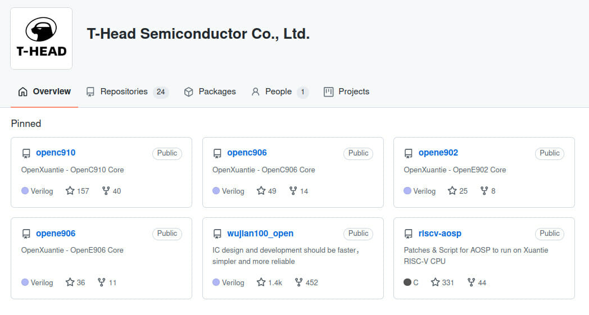
Task: Click the fork icon with 14 forks
Action: pos(293,191)
